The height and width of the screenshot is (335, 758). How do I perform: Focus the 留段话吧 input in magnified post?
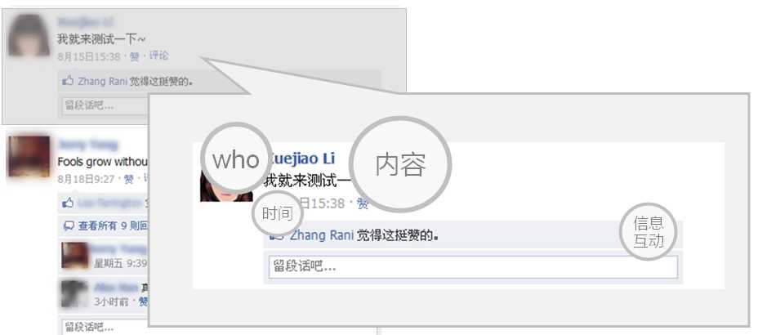[473, 267]
